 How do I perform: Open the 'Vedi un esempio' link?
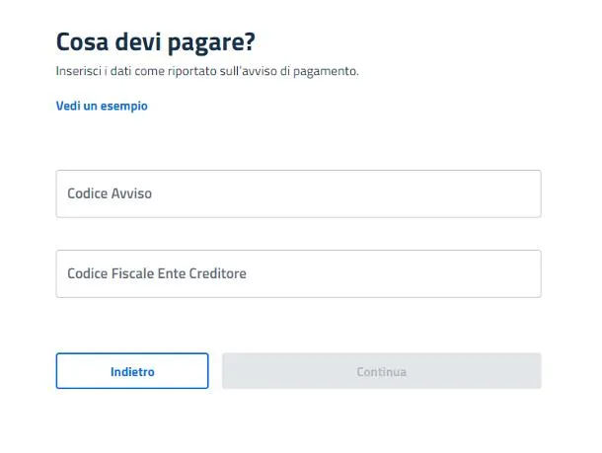[102, 106]
